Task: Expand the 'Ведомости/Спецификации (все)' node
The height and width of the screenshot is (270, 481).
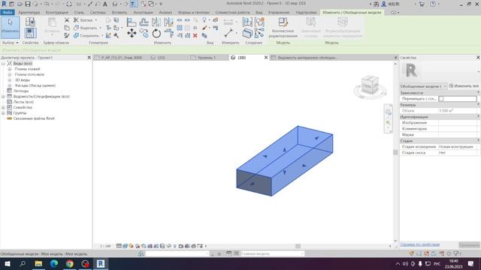Action: tap(3, 97)
